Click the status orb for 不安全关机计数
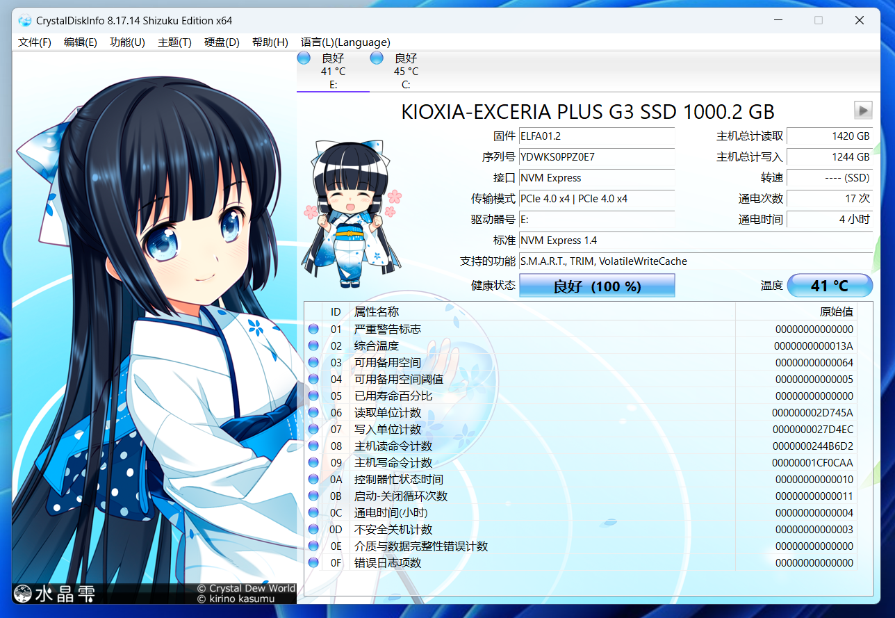This screenshot has width=895, height=618. tap(313, 529)
